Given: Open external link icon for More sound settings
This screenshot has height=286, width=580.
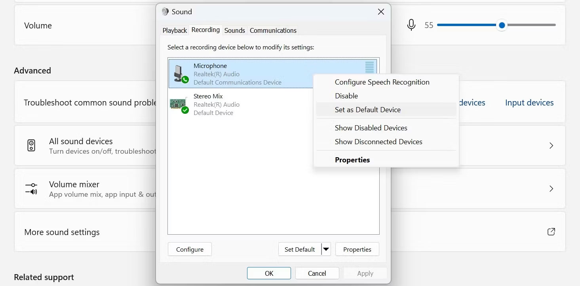Looking at the screenshot, I should click(551, 232).
